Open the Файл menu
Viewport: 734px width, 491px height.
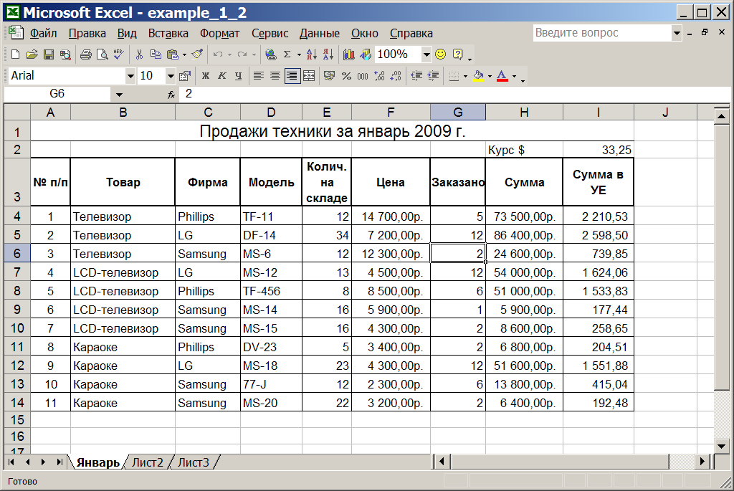coord(43,33)
